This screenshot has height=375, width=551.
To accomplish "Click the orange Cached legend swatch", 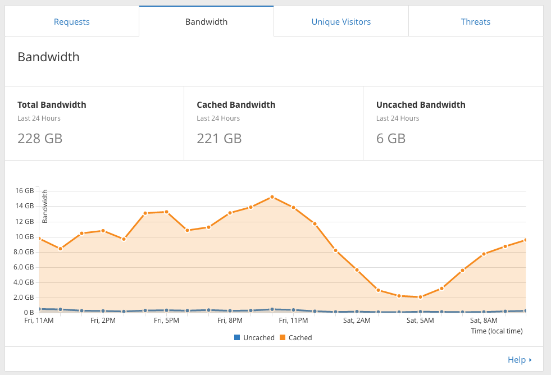I will [x=283, y=338].
